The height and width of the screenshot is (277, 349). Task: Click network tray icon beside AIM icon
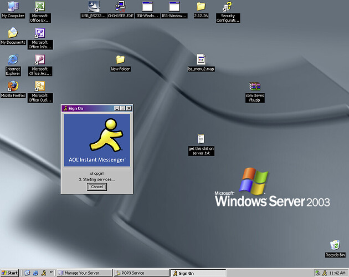tap(318, 273)
